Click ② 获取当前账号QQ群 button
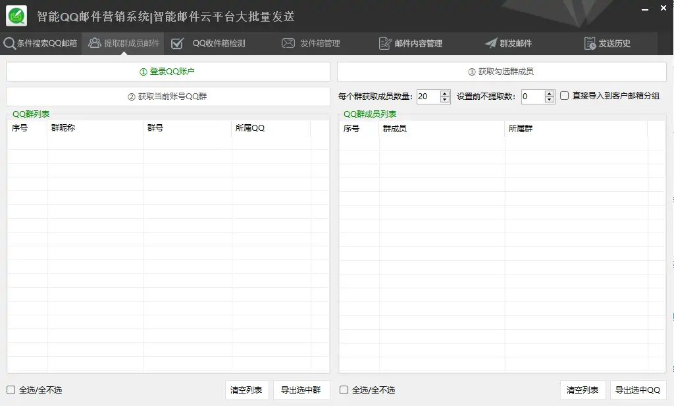 [168, 97]
